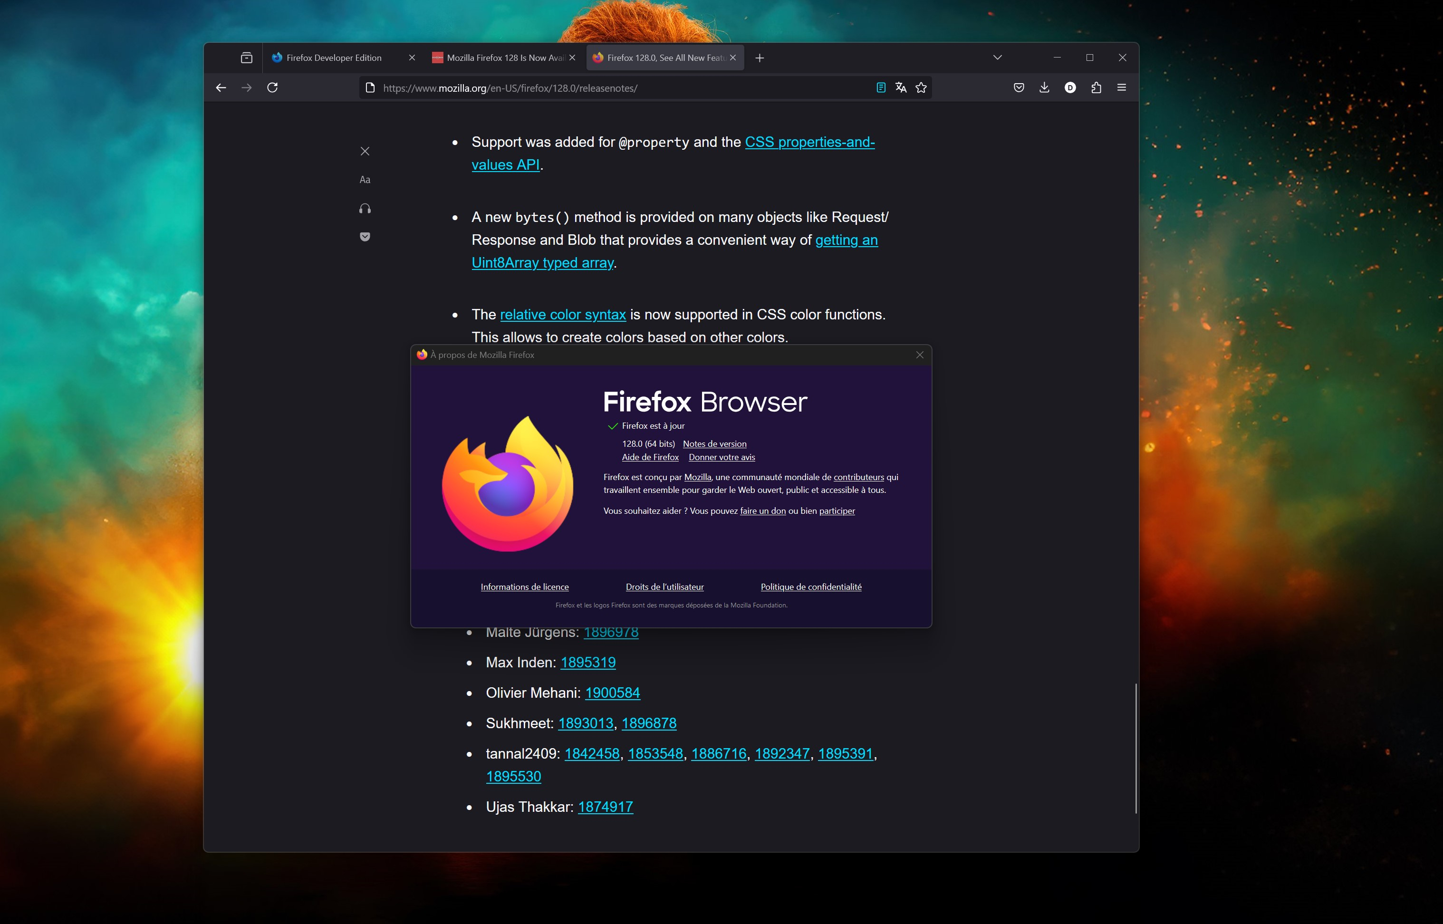This screenshot has height=924, width=1443.
Task: Open the translation panel icon
Action: [x=901, y=87]
